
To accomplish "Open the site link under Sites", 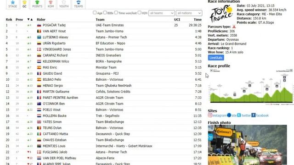I will tap(234, 115).
